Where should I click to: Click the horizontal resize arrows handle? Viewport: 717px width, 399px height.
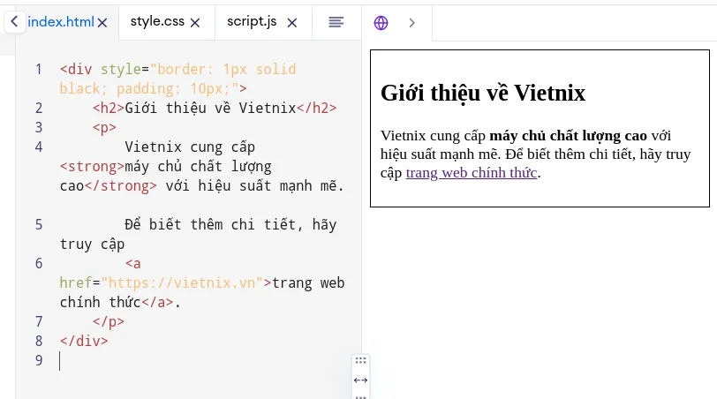pos(361,380)
